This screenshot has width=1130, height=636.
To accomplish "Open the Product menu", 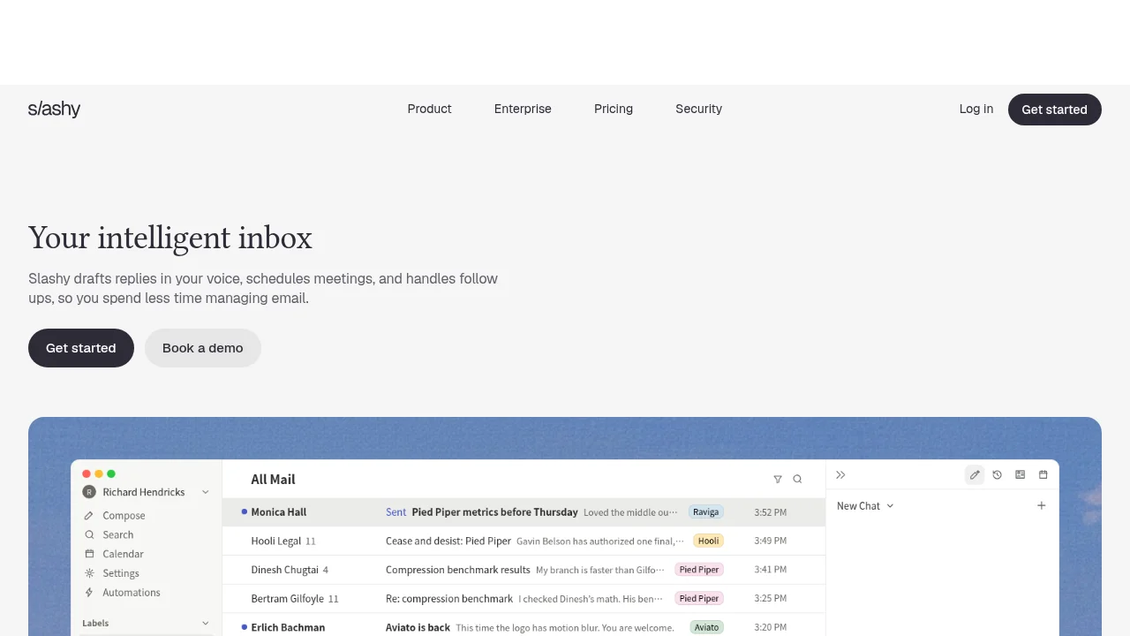I will (429, 109).
